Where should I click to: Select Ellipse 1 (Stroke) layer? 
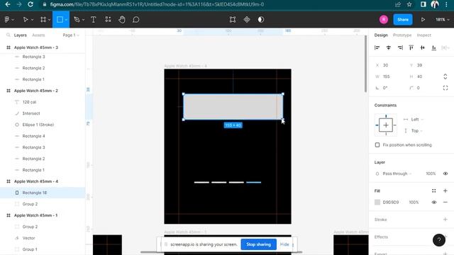click(x=43, y=125)
